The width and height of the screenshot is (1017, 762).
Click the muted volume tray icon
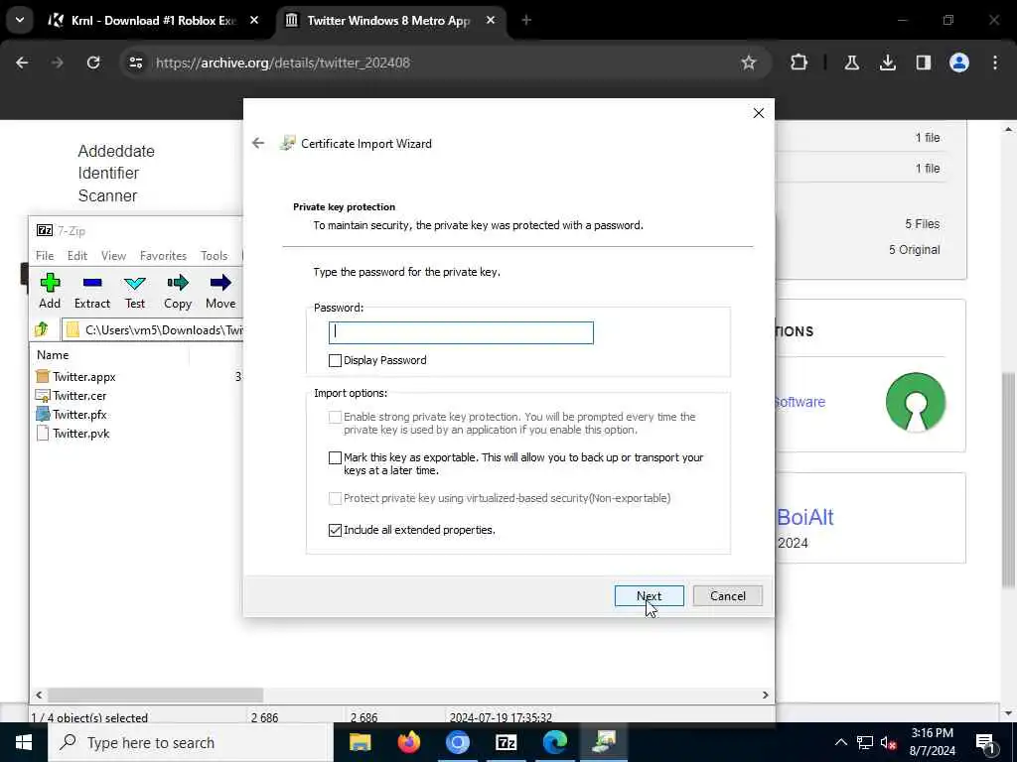click(888, 742)
